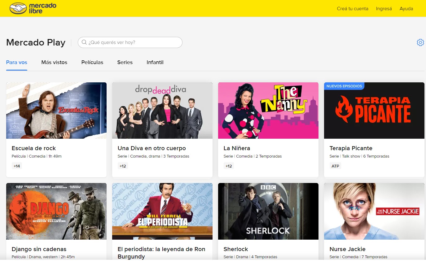Select the Infantil tab
The width and height of the screenshot is (426, 261).
click(155, 62)
